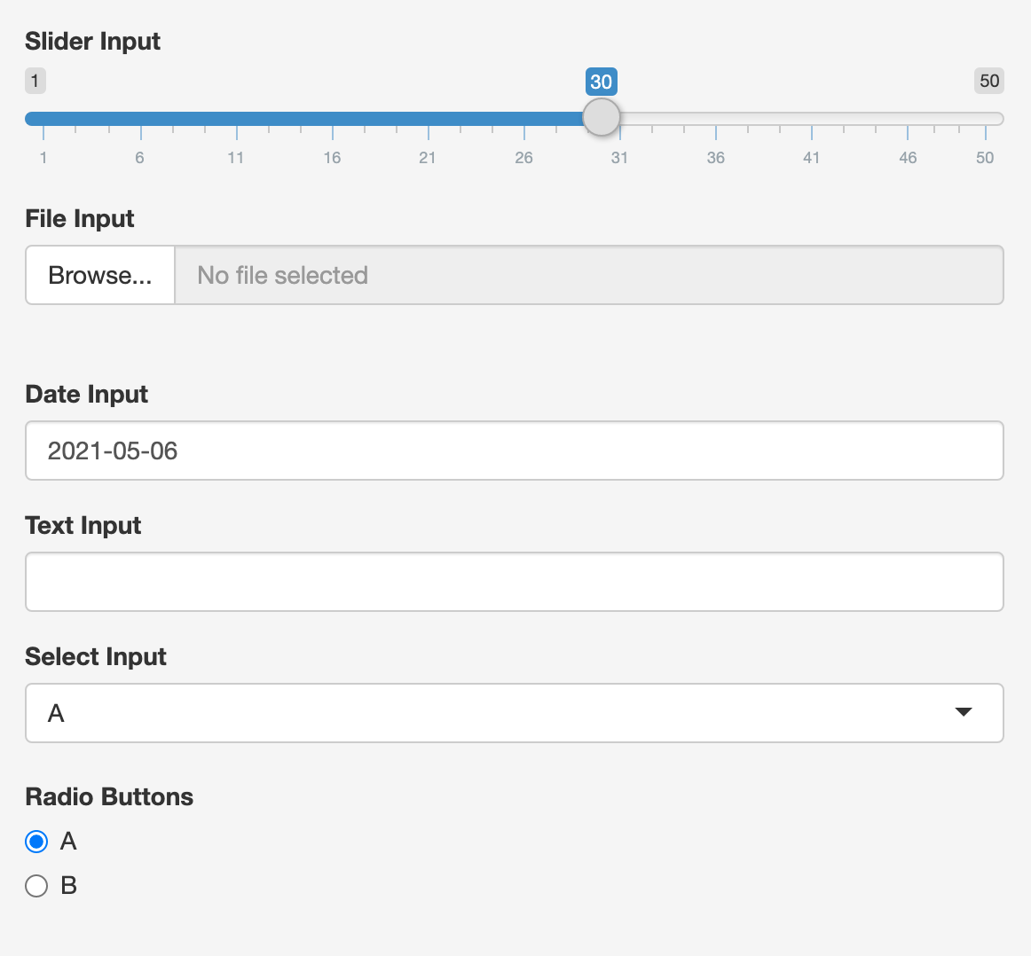
Task: Click the slider handle at value 30
Action: 602,118
